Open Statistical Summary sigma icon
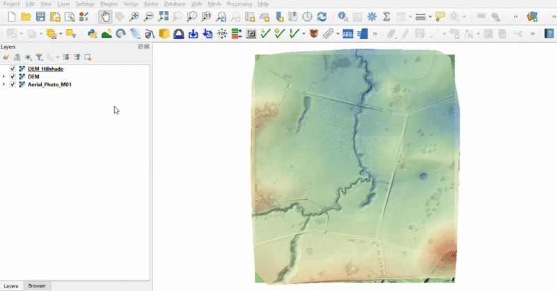This screenshot has width=557, height=291. (x=386, y=16)
